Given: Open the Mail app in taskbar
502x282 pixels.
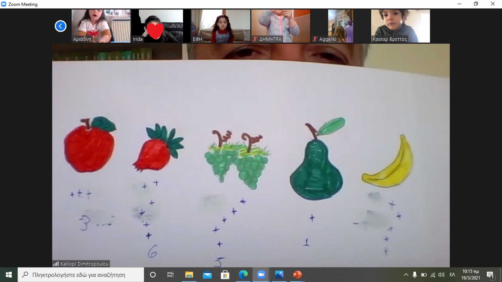Looking at the screenshot, I should click(x=207, y=275).
